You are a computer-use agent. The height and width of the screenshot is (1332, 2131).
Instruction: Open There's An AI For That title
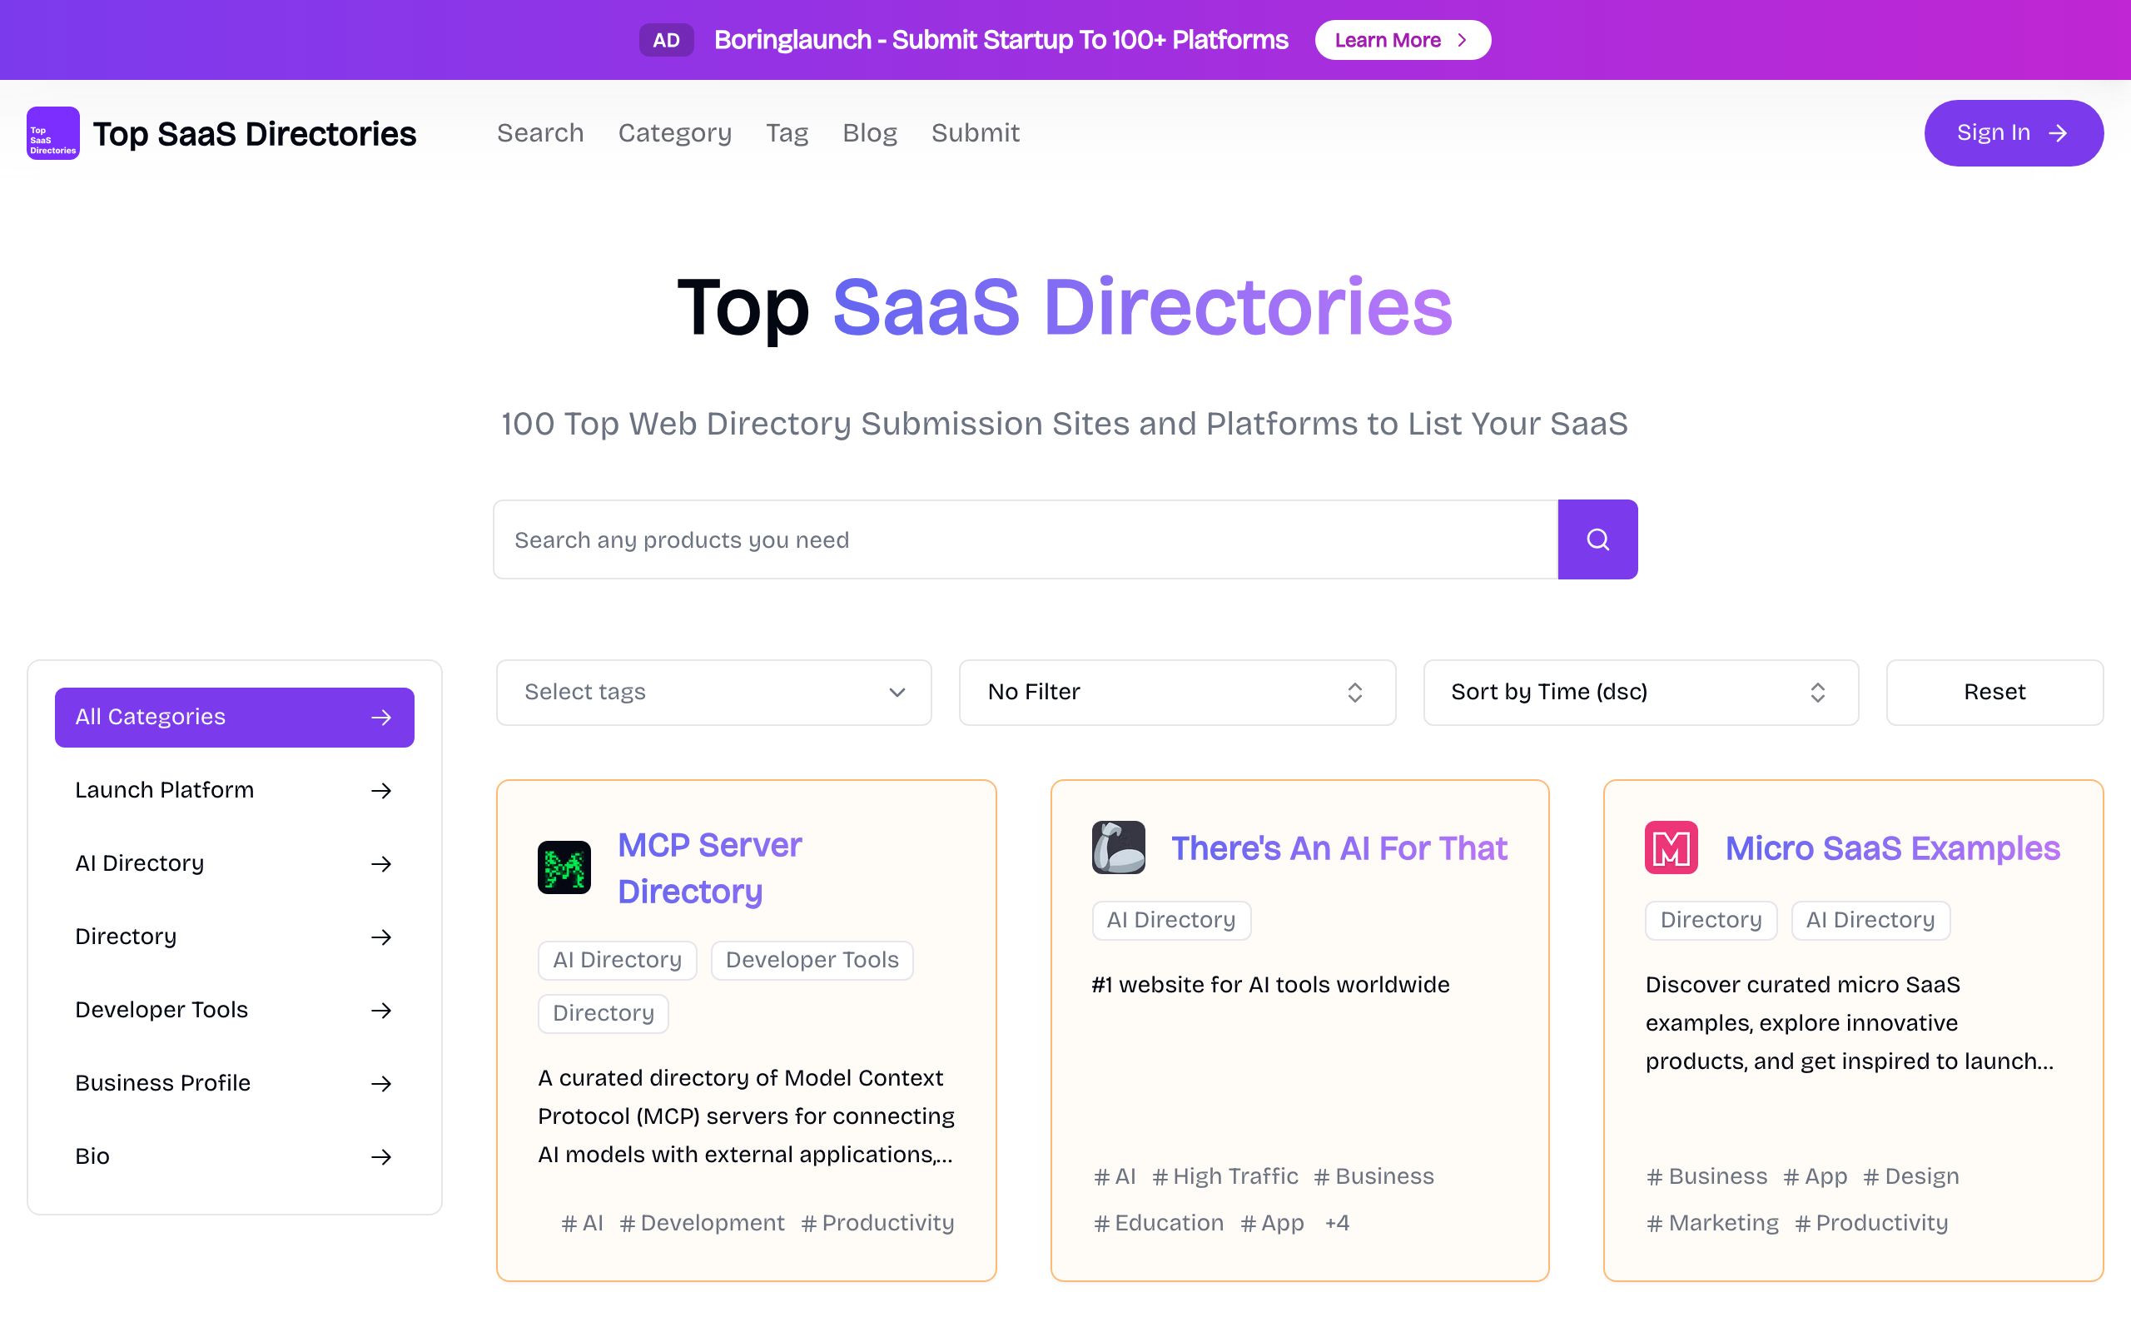[x=1339, y=847]
